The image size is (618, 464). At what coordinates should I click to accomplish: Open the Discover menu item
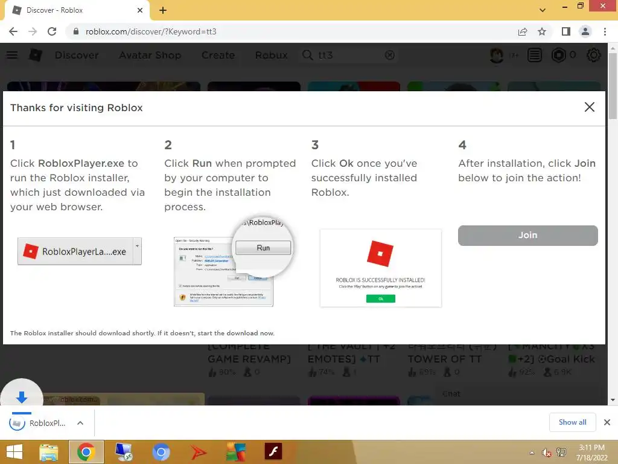click(x=77, y=55)
